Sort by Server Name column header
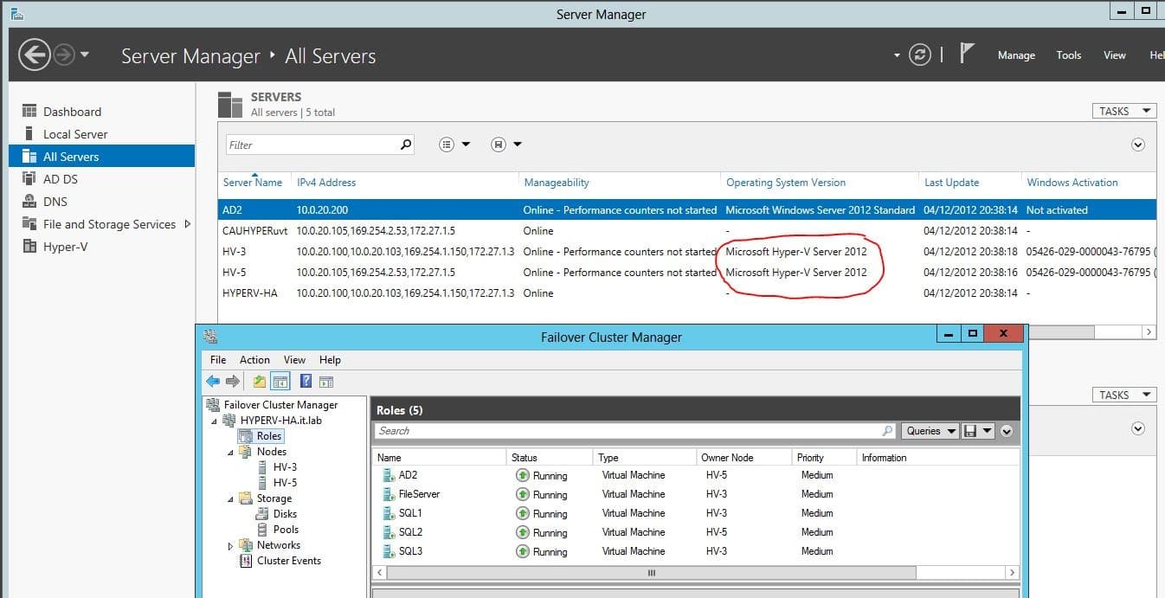This screenshot has height=598, width=1165. pos(253,183)
